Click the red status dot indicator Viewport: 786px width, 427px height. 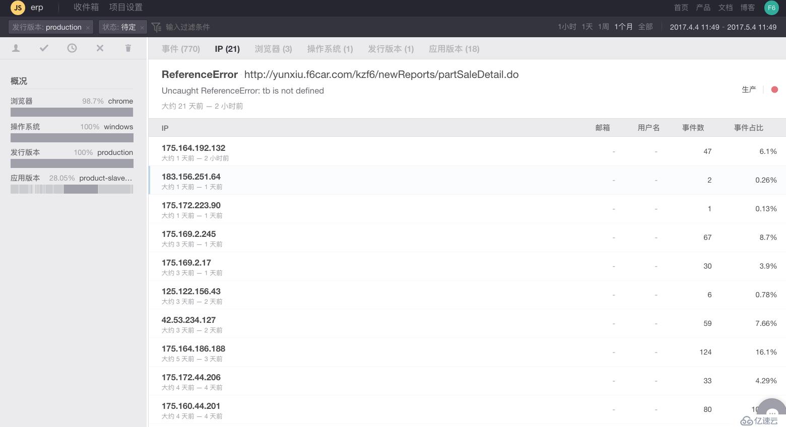[x=774, y=90]
